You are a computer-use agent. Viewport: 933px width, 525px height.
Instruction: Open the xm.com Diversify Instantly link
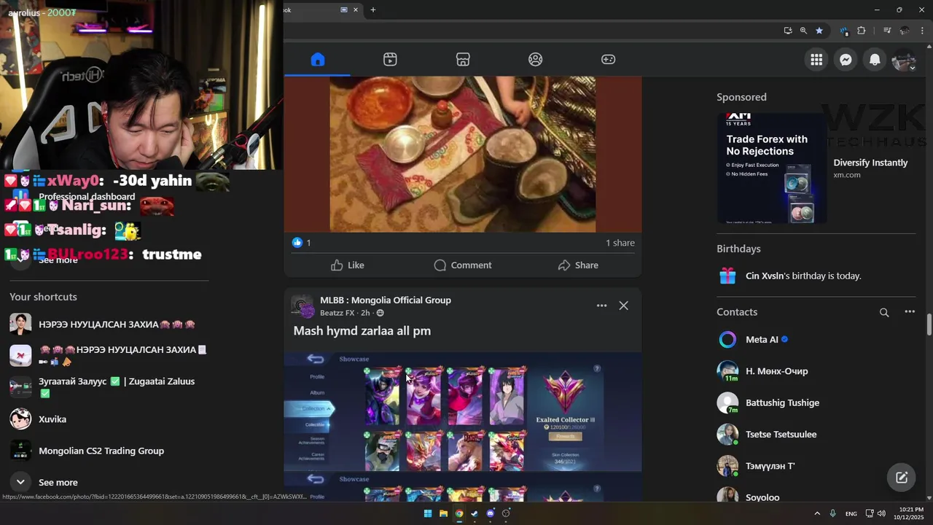870,168
